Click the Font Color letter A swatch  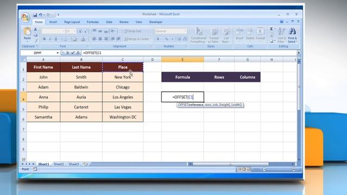click(x=83, y=39)
